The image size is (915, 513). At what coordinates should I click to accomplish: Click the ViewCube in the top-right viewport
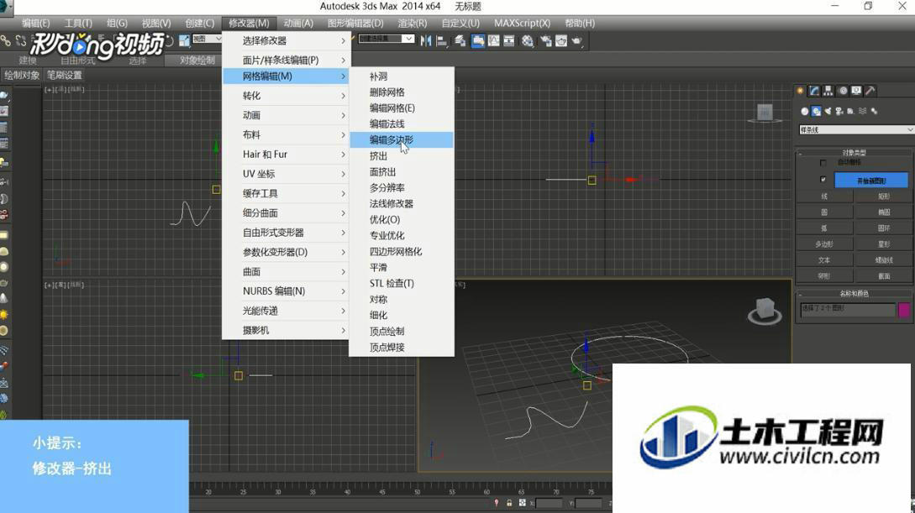[x=765, y=113]
